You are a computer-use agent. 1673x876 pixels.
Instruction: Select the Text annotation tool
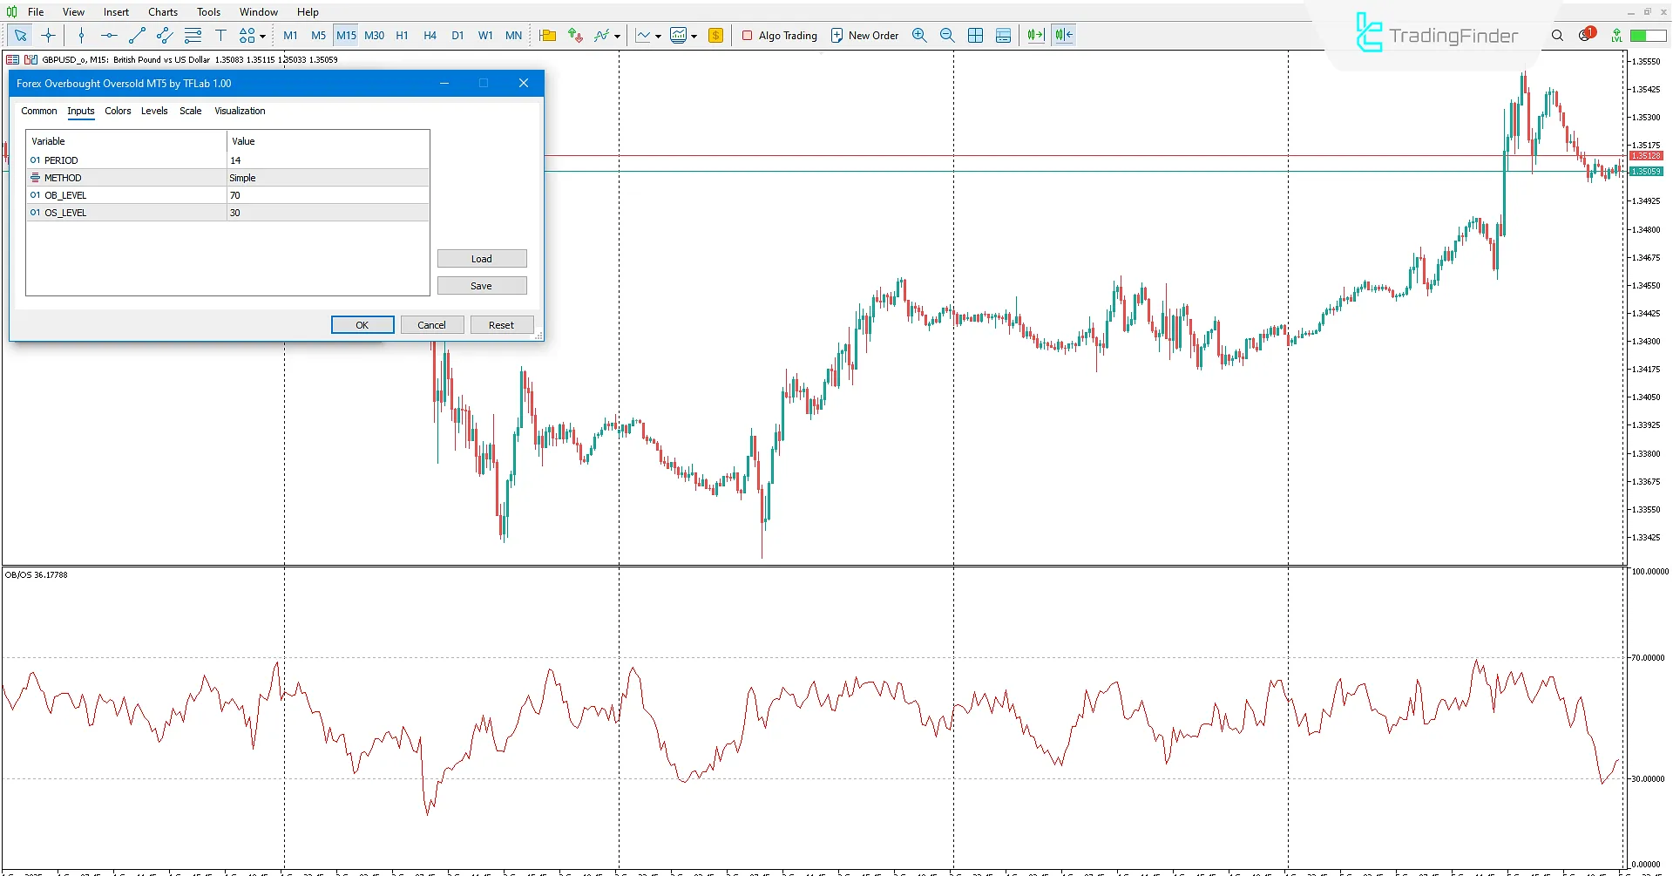pyautogui.click(x=221, y=36)
